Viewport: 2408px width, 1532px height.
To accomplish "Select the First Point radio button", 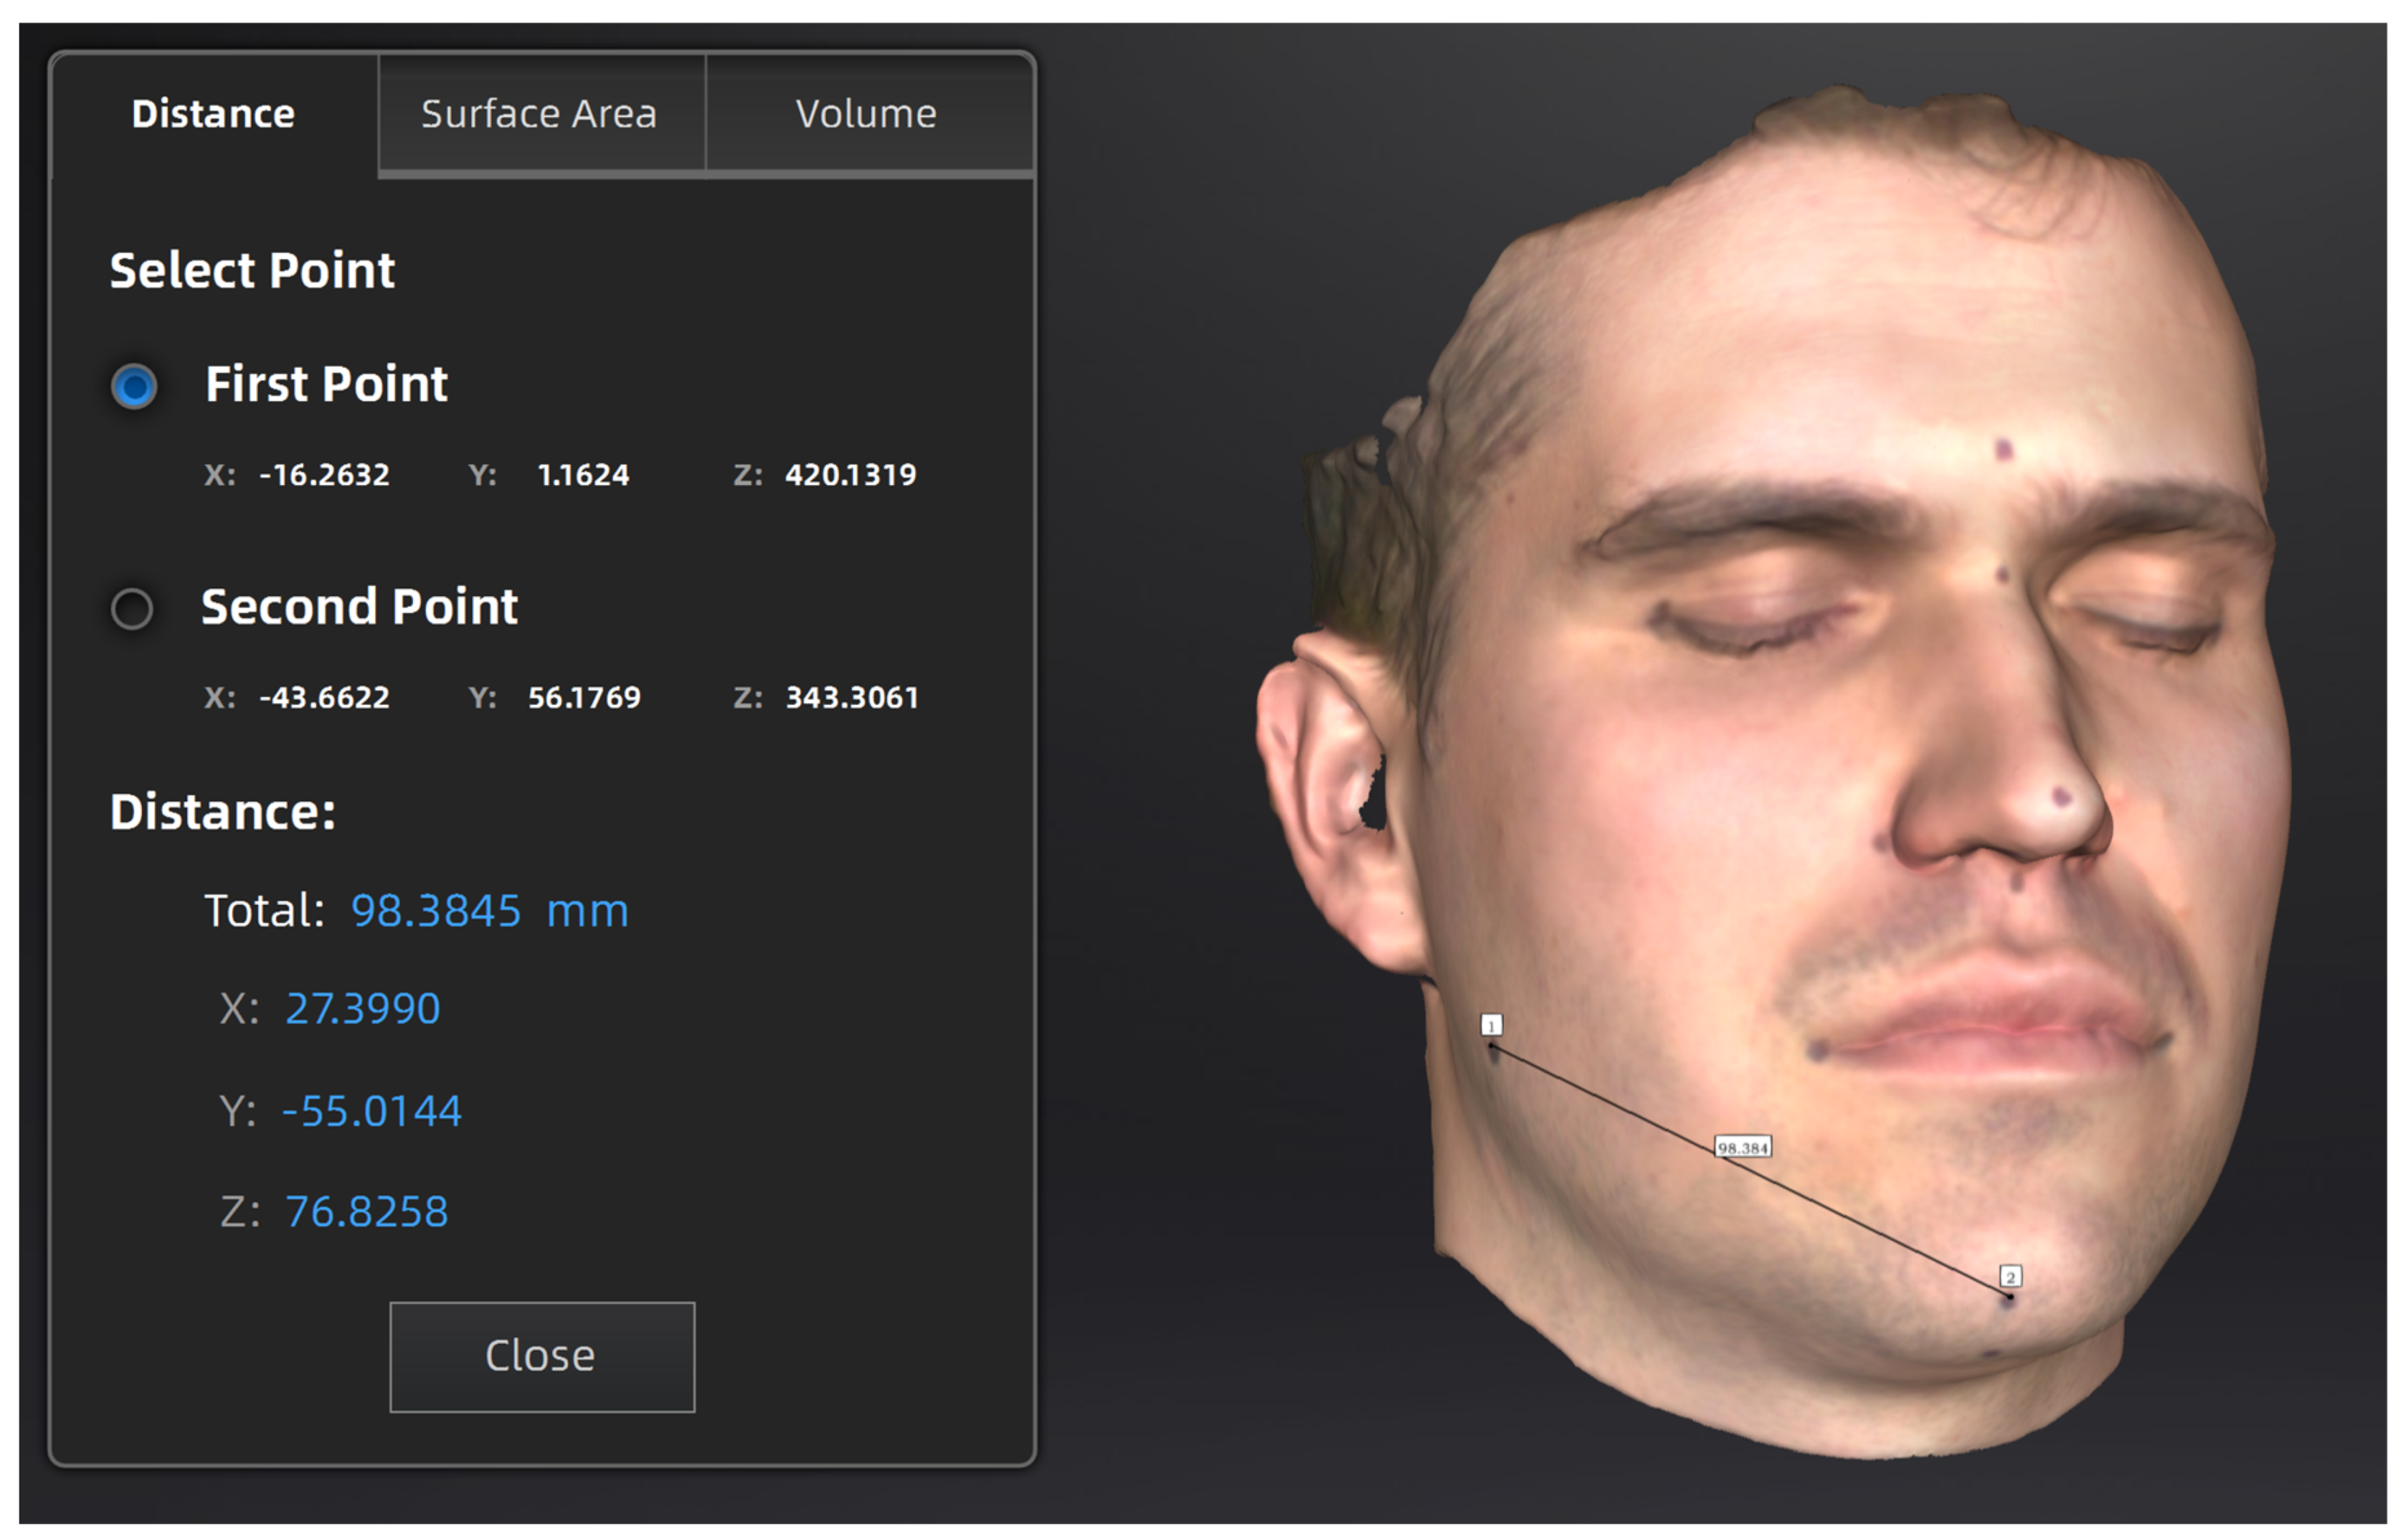I will (134, 386).
